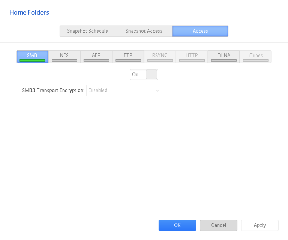Click the HTTP protocol button
This screenshot has width=288, height=240.
(x=192, y=56)
